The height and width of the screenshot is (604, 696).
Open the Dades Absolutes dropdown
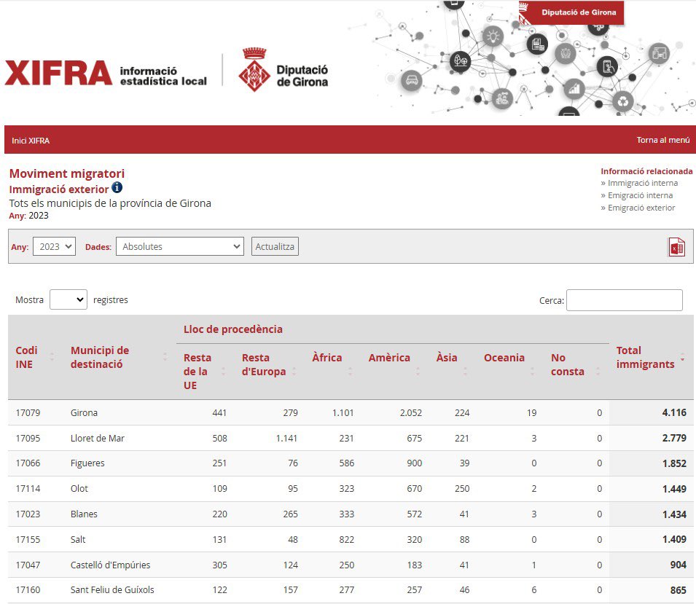click(180, 246)
